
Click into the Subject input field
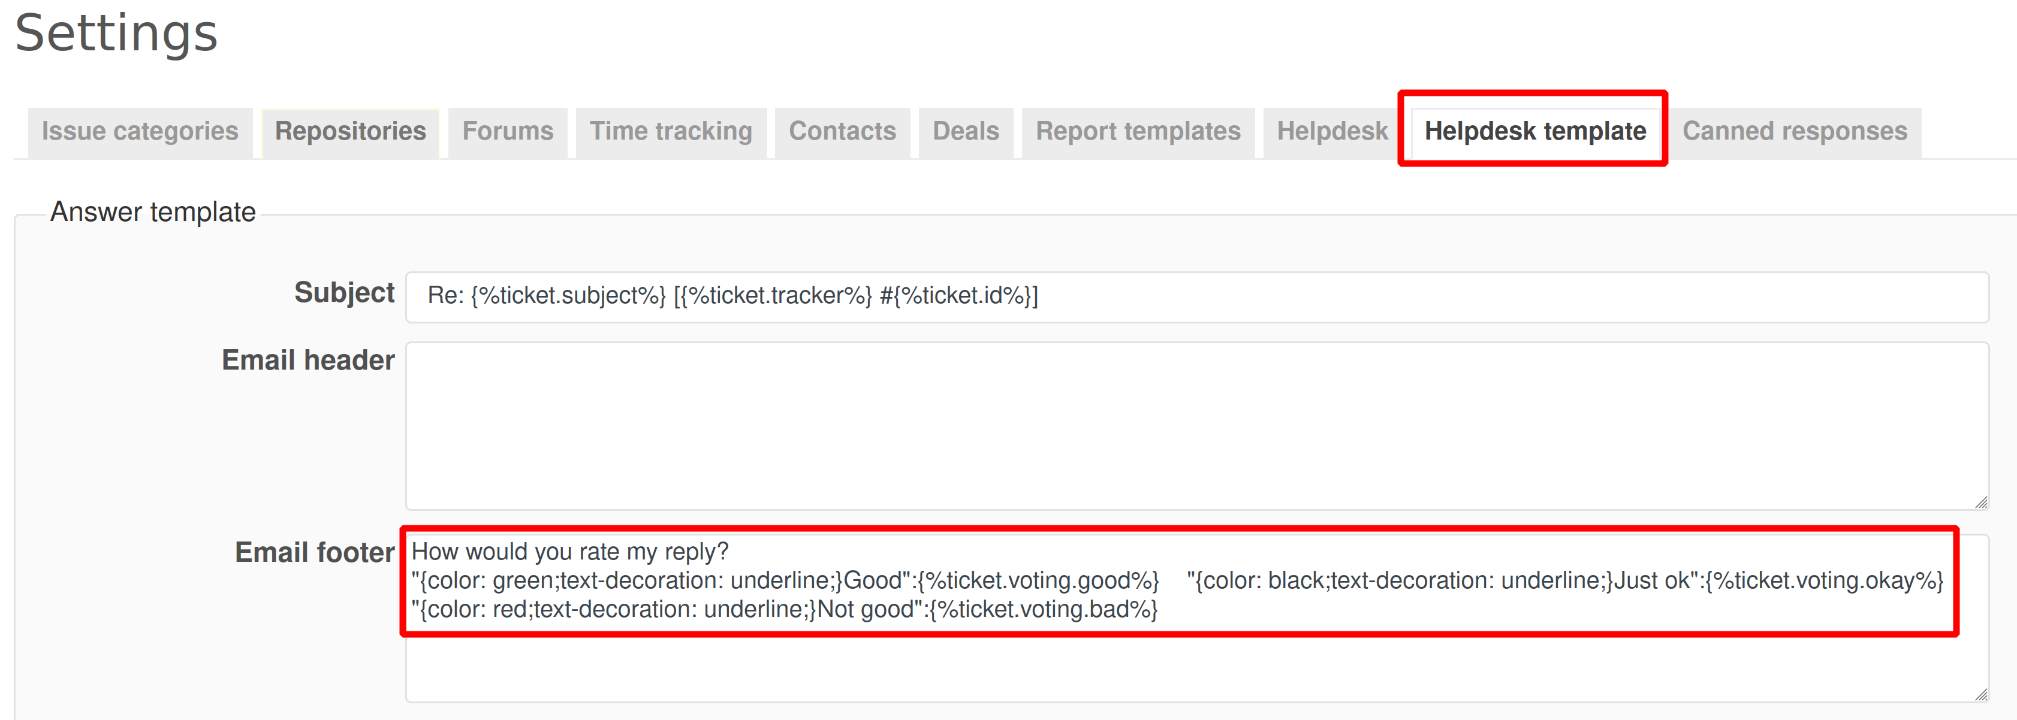pos(1196,297)
